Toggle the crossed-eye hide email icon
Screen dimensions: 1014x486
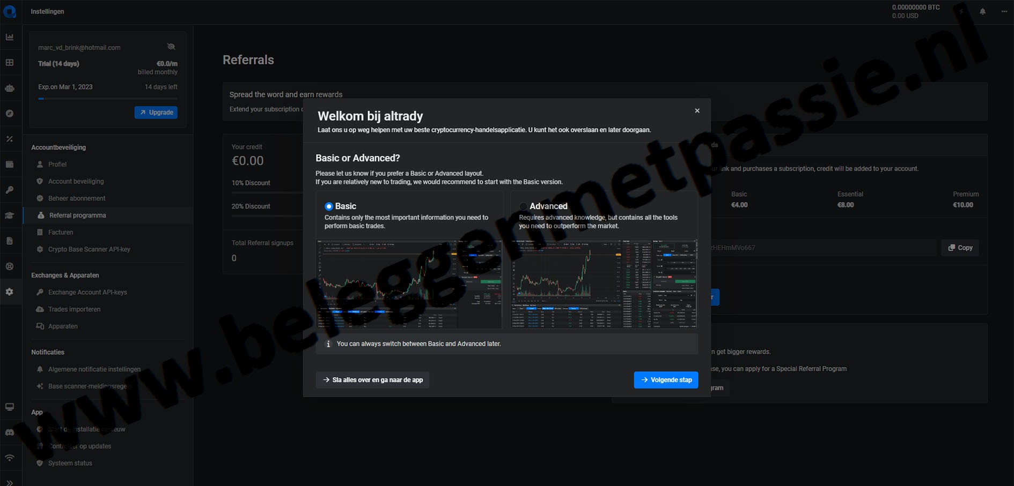tap(171, 47)
